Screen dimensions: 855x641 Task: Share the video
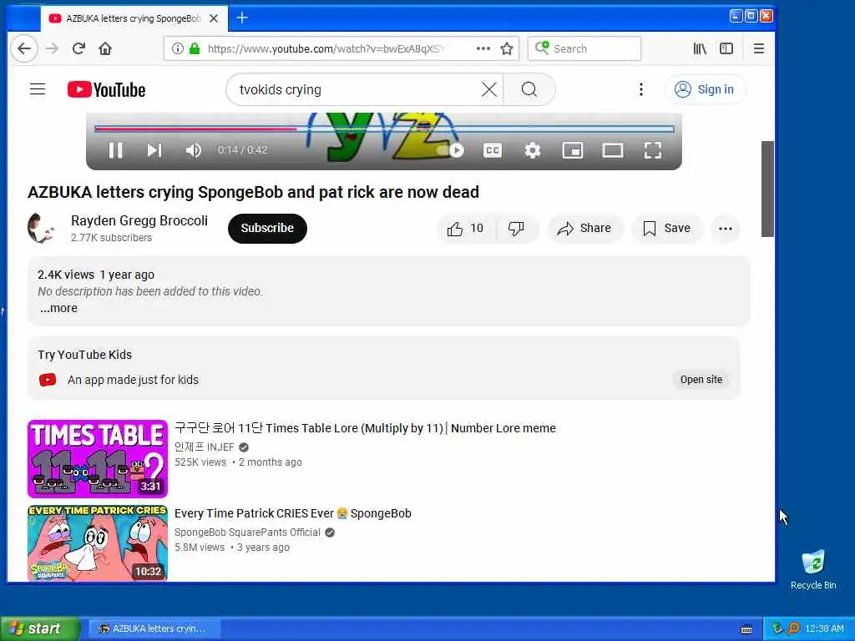pos(584,229)
